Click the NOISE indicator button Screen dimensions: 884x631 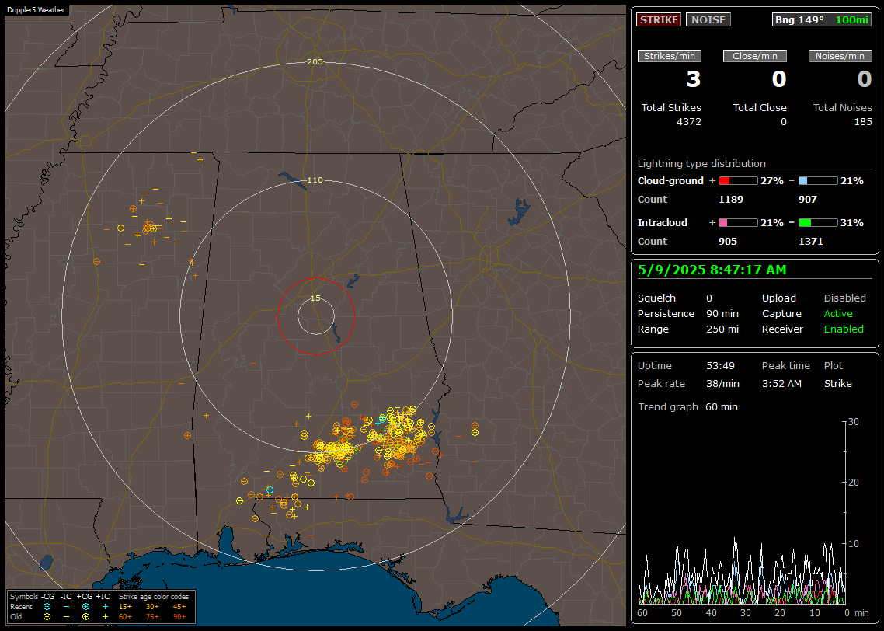[x=708, y=19]
